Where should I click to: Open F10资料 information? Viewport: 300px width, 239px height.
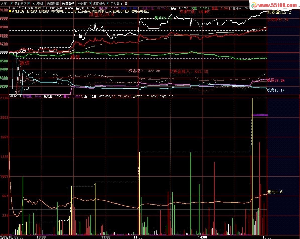[x=38, y=4]
